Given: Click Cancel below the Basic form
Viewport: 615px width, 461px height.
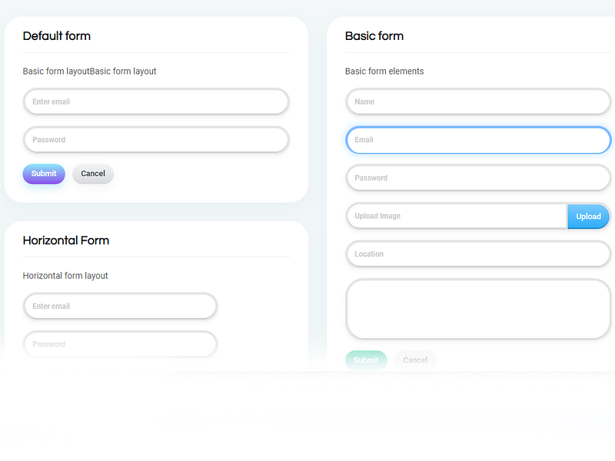Looking at the screenshot, I should (x=415, y=360).
